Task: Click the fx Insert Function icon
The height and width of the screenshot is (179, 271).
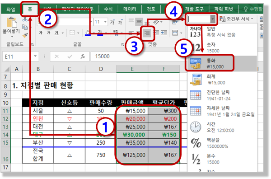Action: click(83, 57)
